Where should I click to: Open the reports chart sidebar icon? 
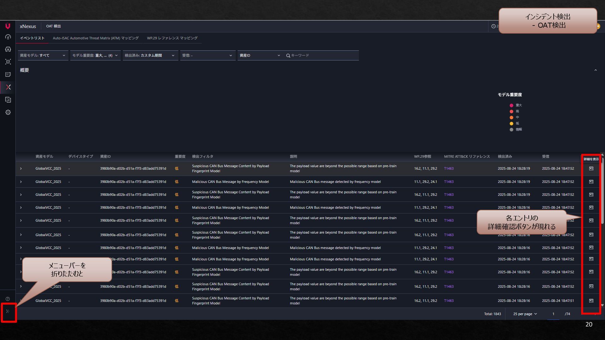[x=8, y=100]
